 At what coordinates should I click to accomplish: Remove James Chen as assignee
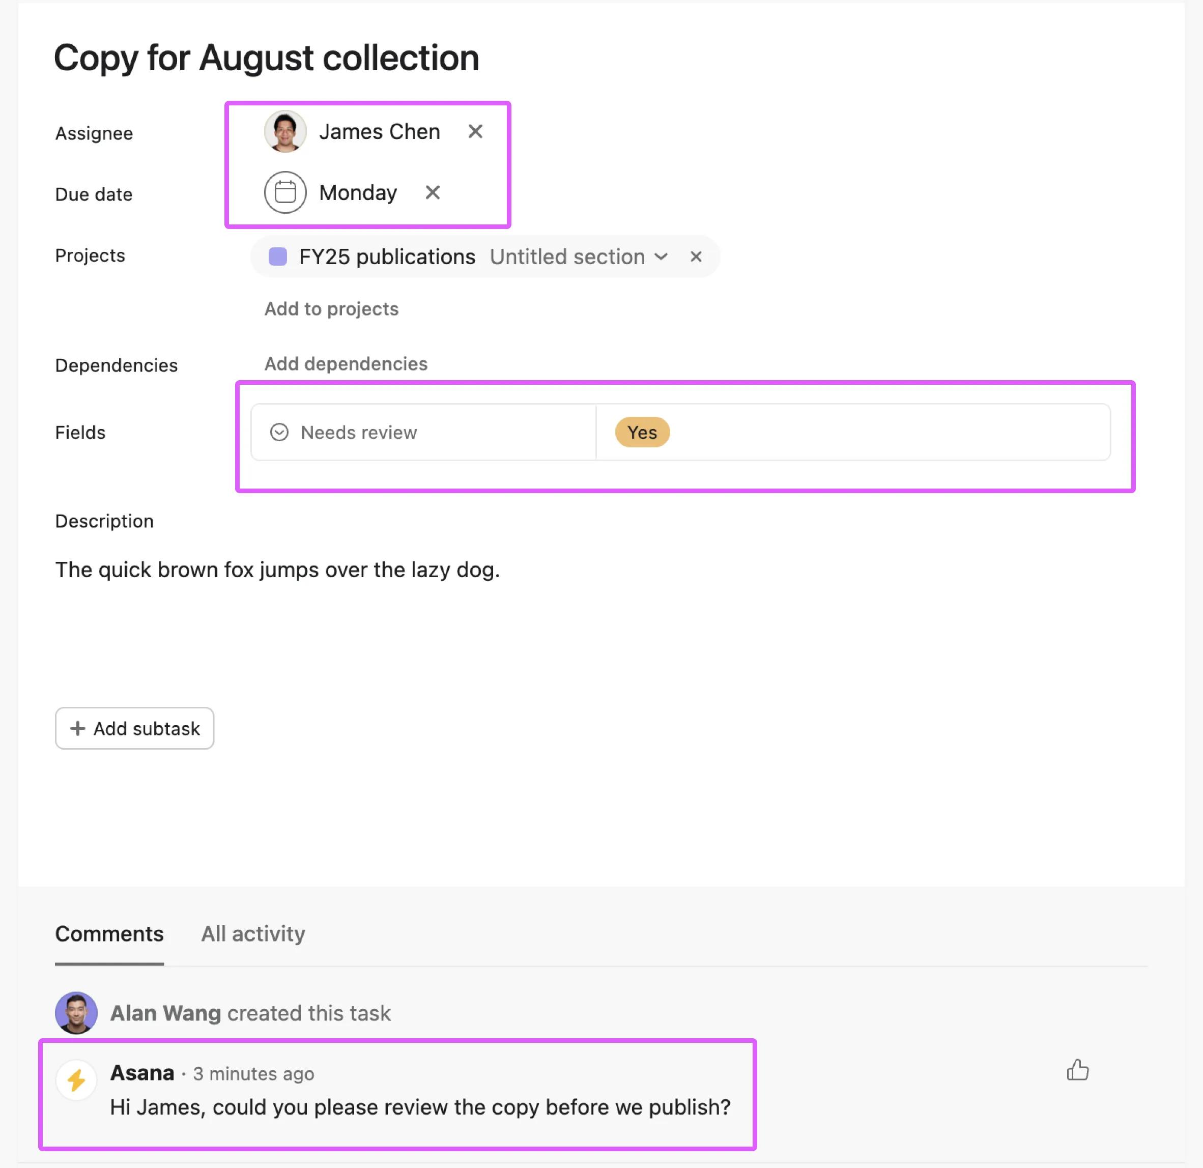pyautogui.click(x=476, y=131)
